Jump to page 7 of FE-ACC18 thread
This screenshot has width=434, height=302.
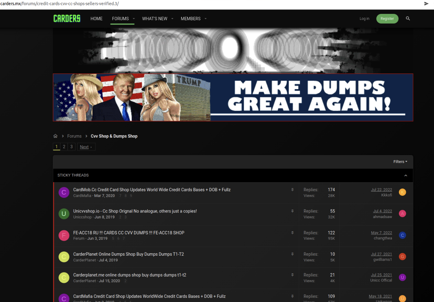[123, 239]
